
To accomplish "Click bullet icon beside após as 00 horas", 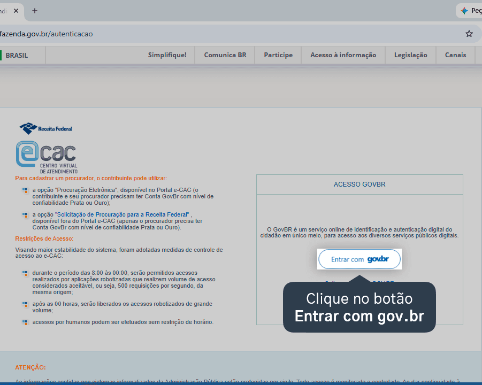I will [25, 304].
